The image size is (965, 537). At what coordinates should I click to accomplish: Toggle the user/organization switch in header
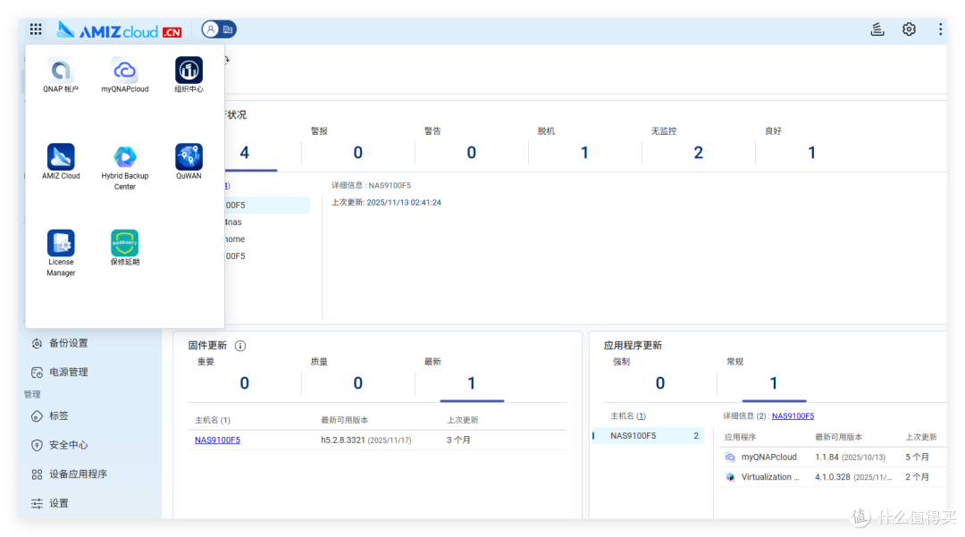219,29
